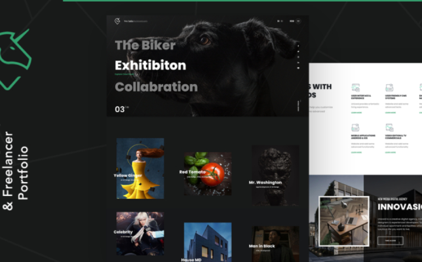Open the Yellow Ginger portfolio thumbnail
The height and width of the screenshot is (262, 422).
(140, 168)
